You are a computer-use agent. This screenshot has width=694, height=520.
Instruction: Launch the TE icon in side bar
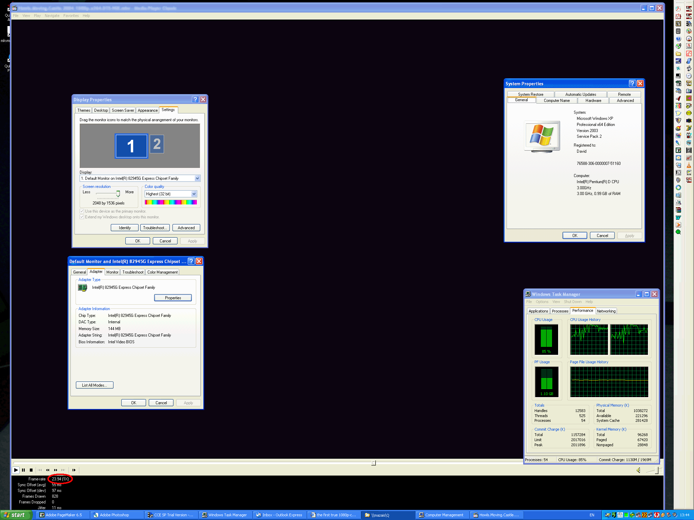(689, 143)
